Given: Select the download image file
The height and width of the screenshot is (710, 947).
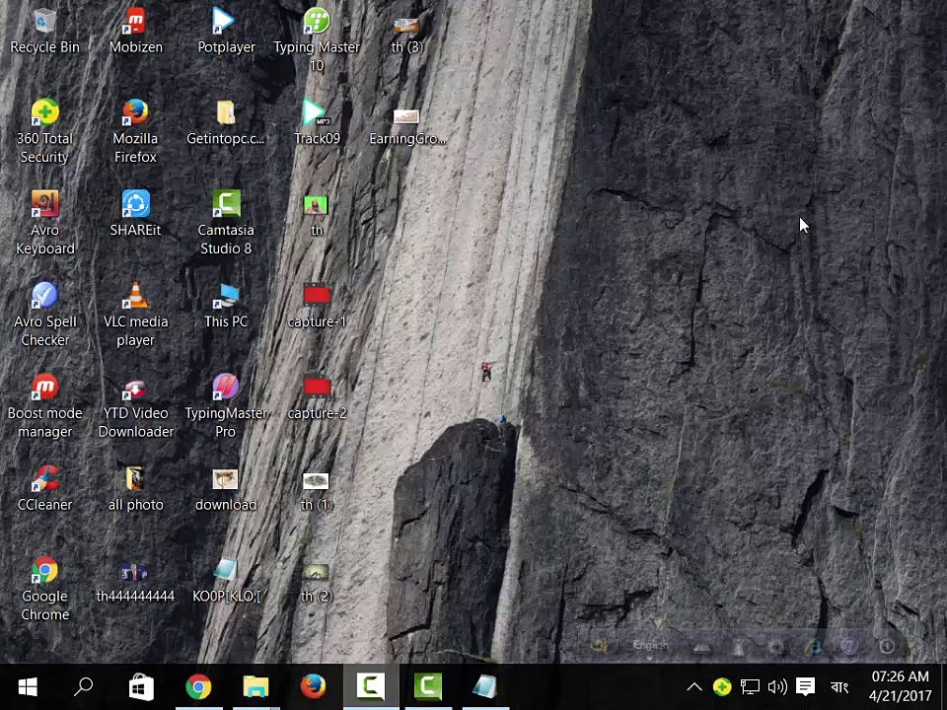Looking at the screenshot, I should coord(225,489).
